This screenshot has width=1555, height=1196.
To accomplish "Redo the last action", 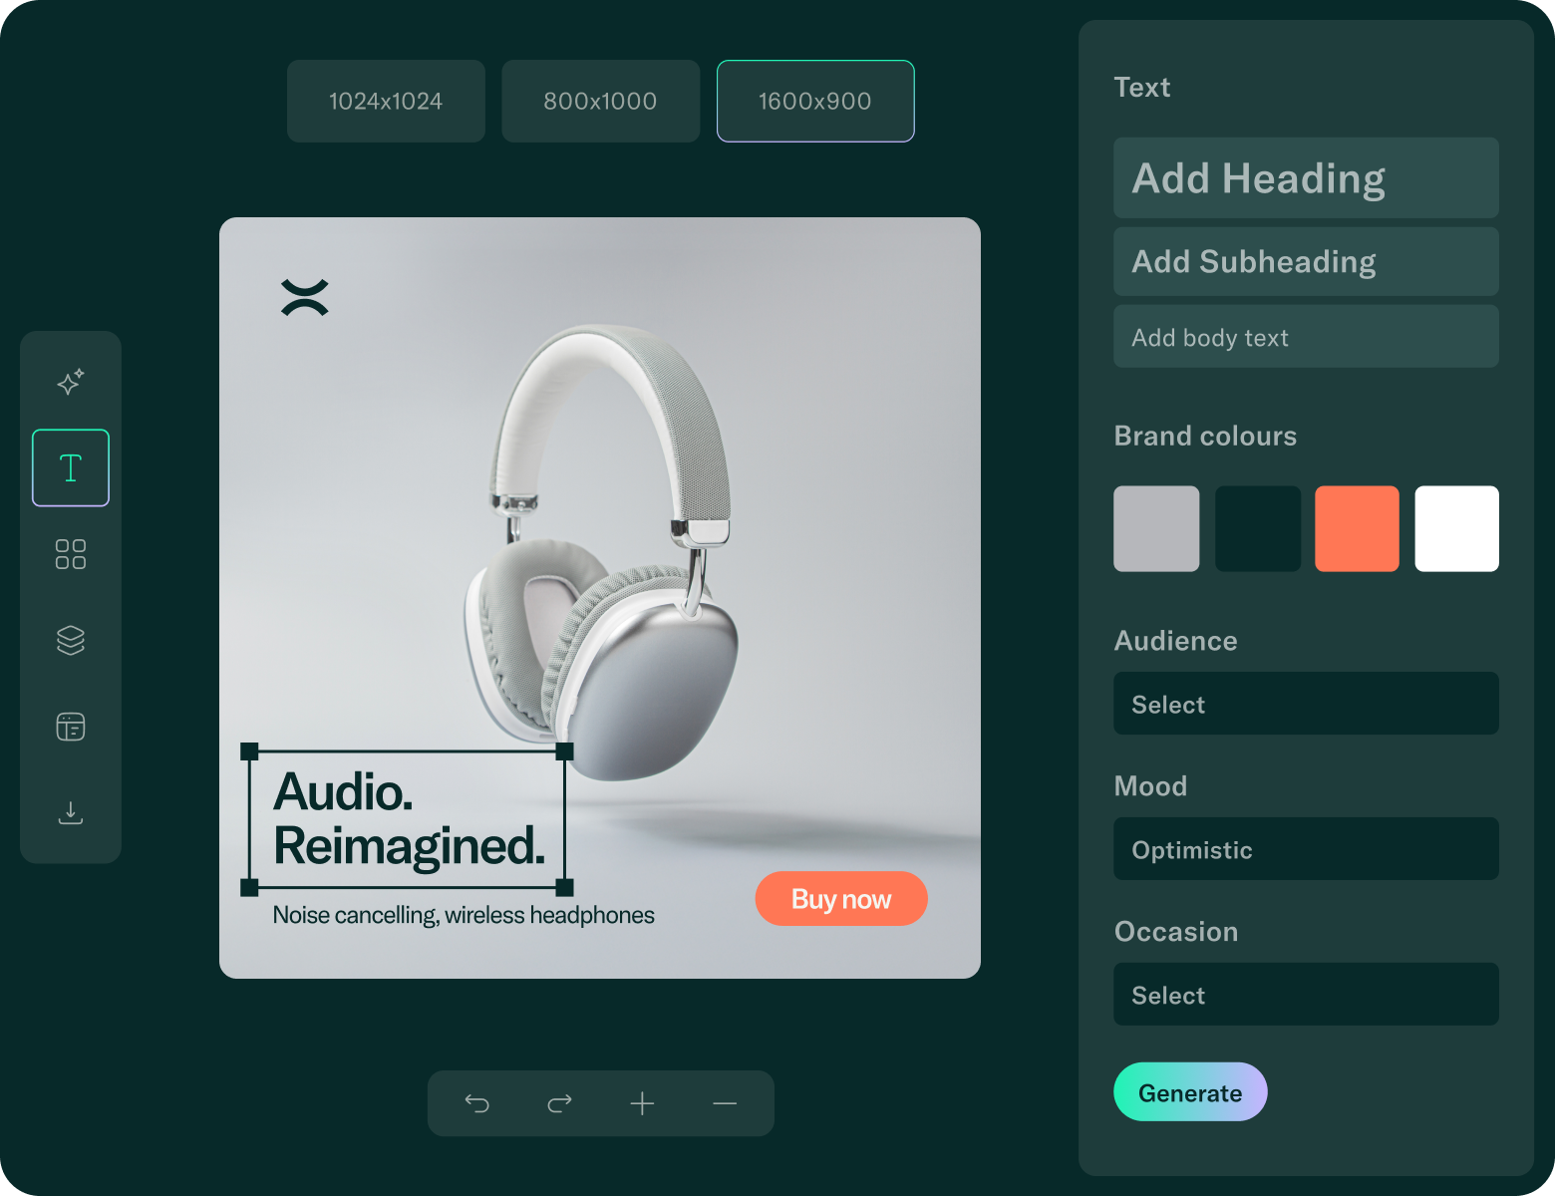I will tap(559, 1103).
